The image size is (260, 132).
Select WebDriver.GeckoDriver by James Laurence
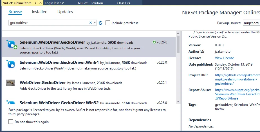coord(71,83)
